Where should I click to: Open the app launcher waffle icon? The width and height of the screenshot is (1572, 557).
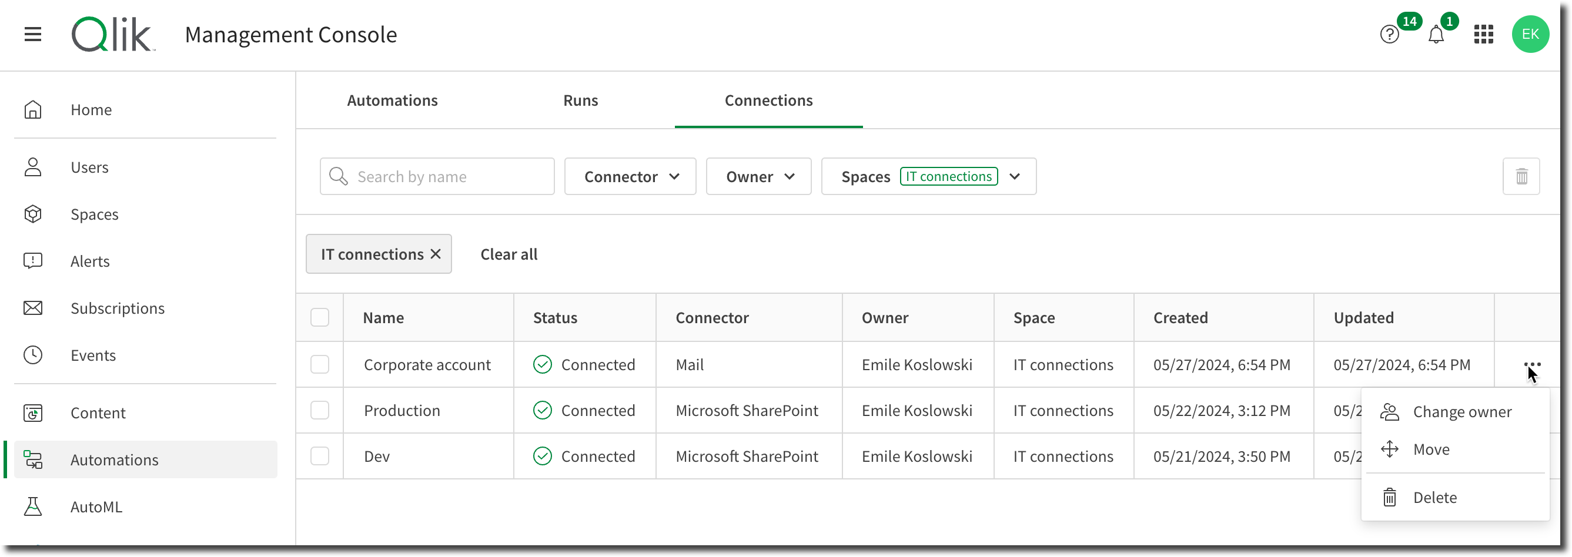pos(1484,35)
